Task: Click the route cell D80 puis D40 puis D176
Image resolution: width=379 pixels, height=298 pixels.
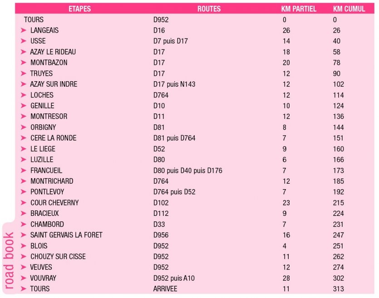Action: 187,171
